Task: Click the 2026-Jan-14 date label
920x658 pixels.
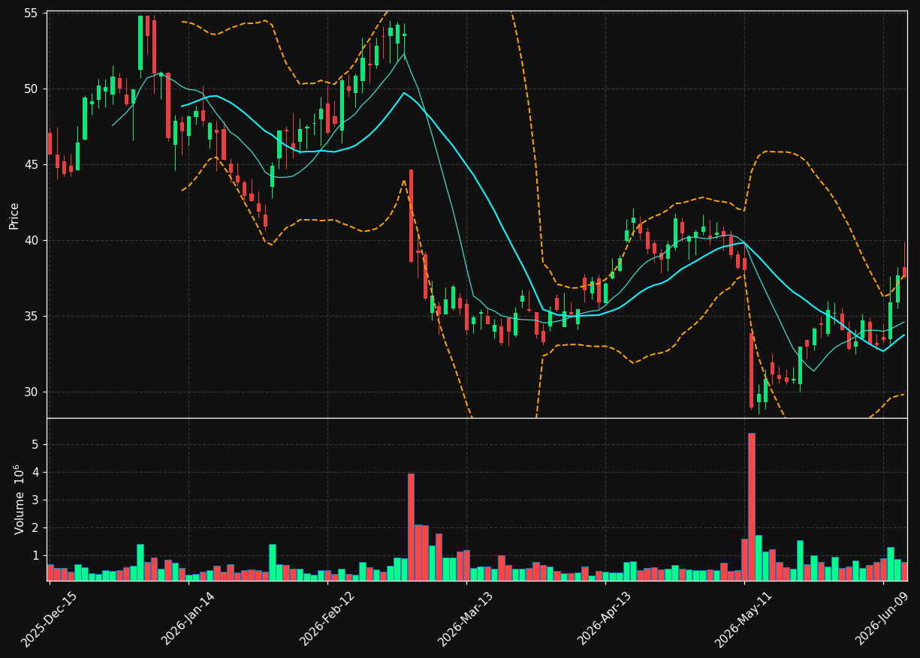Action: point(189,619)
